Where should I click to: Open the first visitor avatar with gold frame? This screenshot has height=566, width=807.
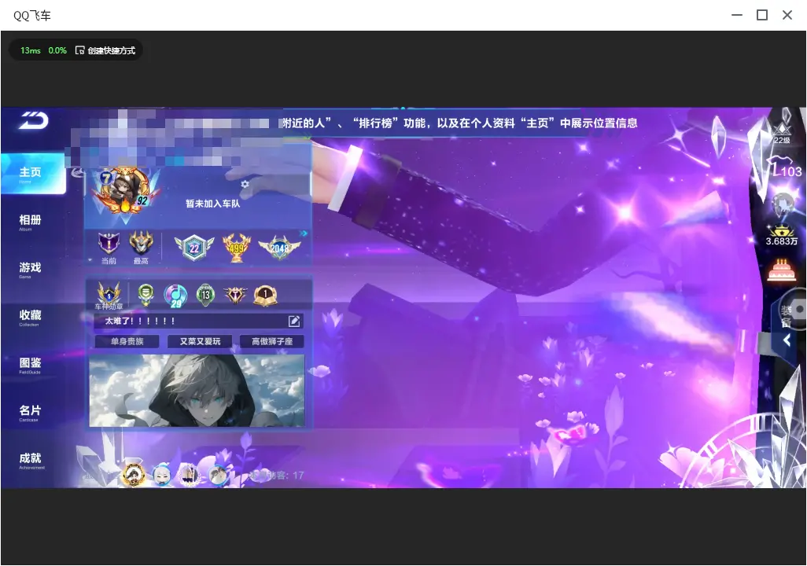point(134,474)
